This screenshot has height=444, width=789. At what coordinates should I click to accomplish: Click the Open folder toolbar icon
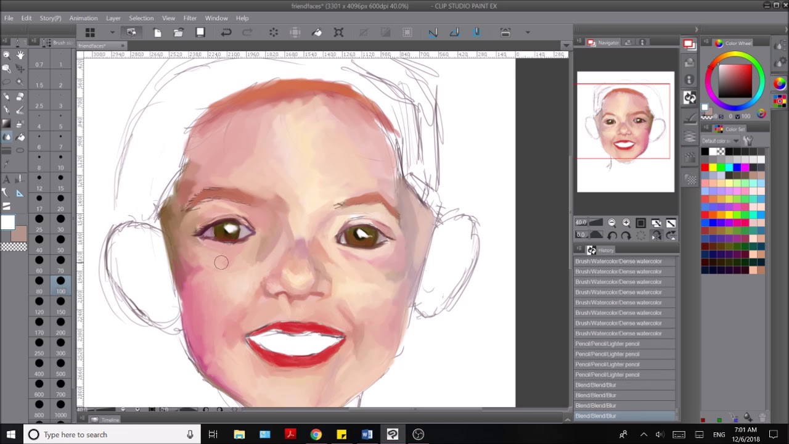pyautogui.click(x=179, y=32)
